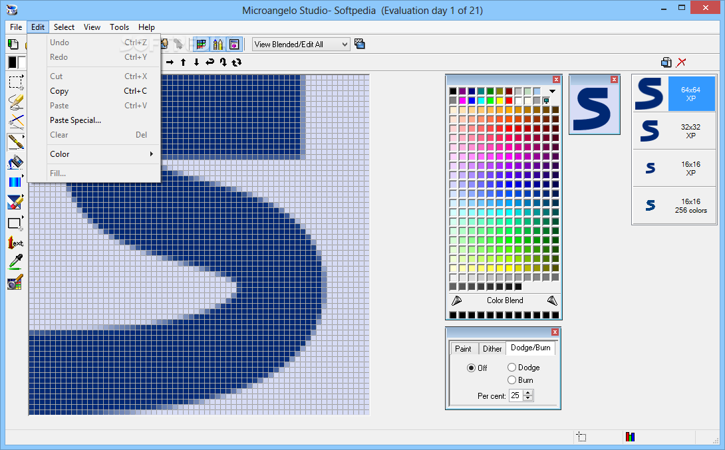Click the color bars icon in status bar
The height and width of the screenshot is (450, 725).
tap(630, 437)
